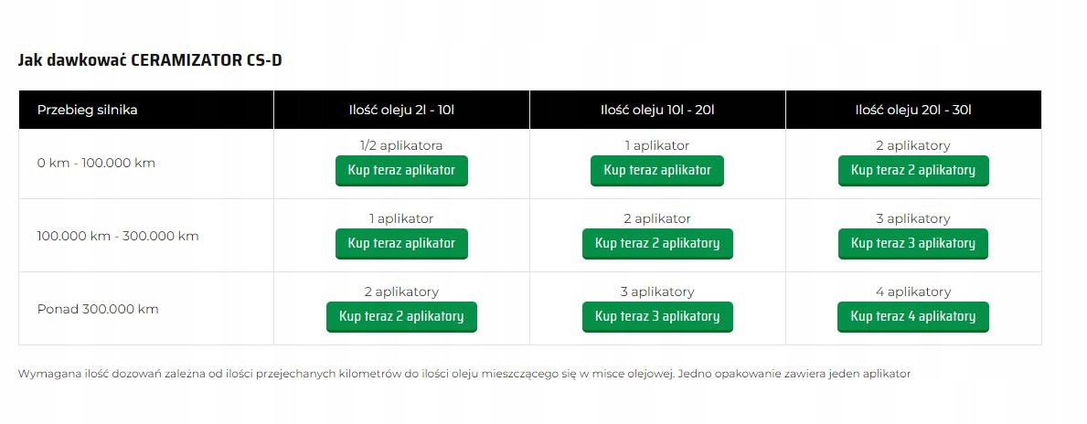Select the 'Ilość oleju 10l - 20l' header
This screenshot has height=424, width=1087.
[x=657, y=111]
